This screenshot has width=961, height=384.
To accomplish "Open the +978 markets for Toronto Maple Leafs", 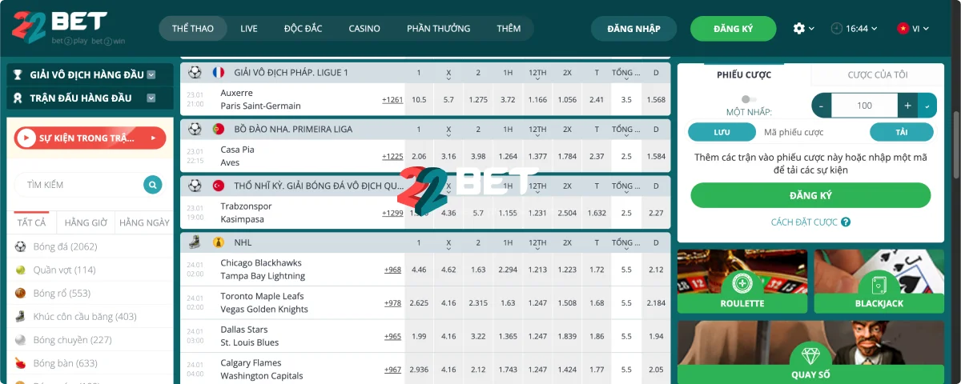I will click(x=392, y=303).
